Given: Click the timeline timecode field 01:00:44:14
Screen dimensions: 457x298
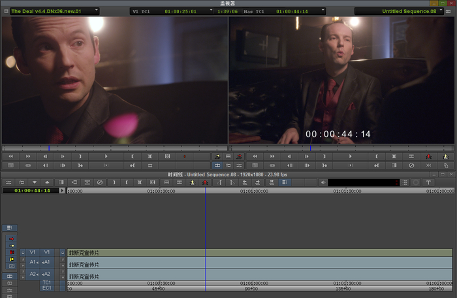Looking at the screenshot, I should 31,191.
